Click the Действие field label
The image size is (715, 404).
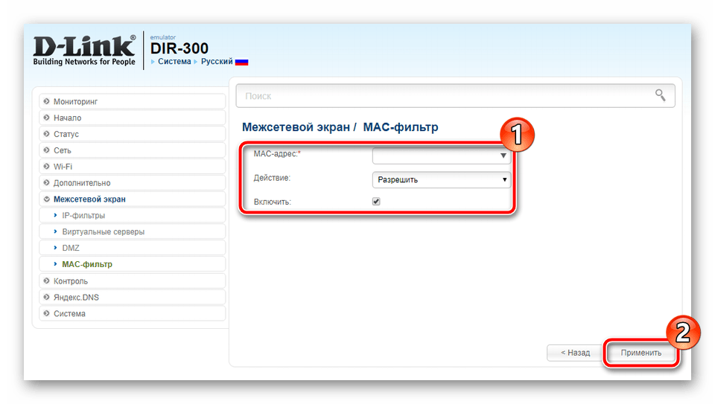[x=272, y=178]
